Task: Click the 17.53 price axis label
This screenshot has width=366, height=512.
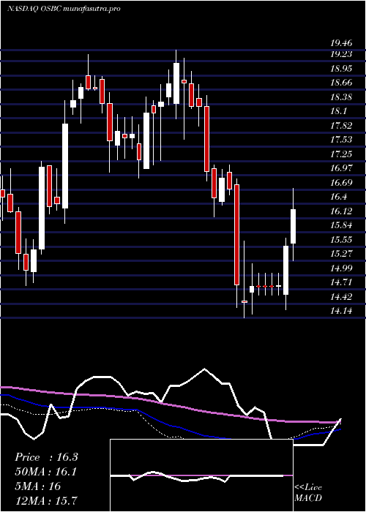Action: (341, 140)
